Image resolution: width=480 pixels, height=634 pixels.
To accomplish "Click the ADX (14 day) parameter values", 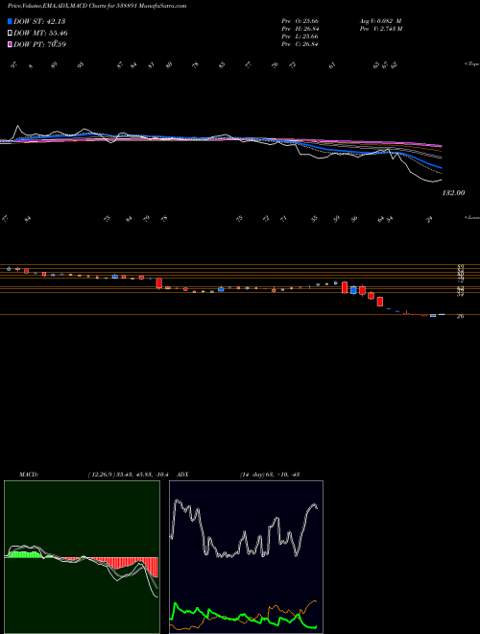I will point(269,475).
